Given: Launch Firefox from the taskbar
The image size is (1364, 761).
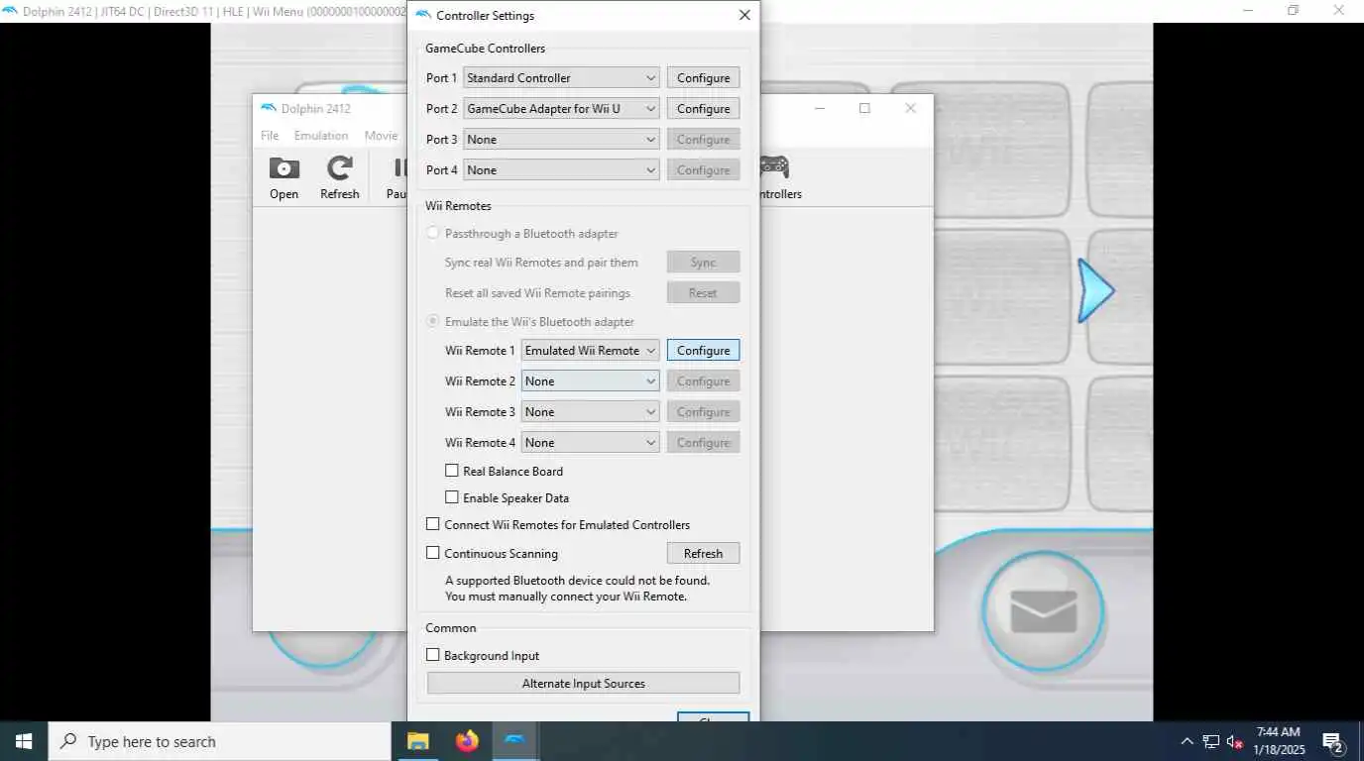Looking at the screenshot, I should [x=467, y=741].
